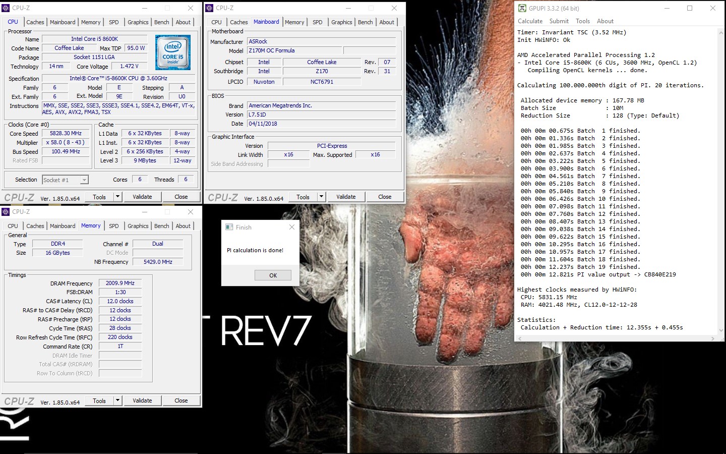Open the Tools dropdown arrow in the Memory window
Image resolution: width=726 pixels, height=454 pixels.
pyautogui.click(x=117, y=401)
